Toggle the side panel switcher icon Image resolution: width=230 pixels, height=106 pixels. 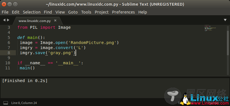(x=6, y=103)
